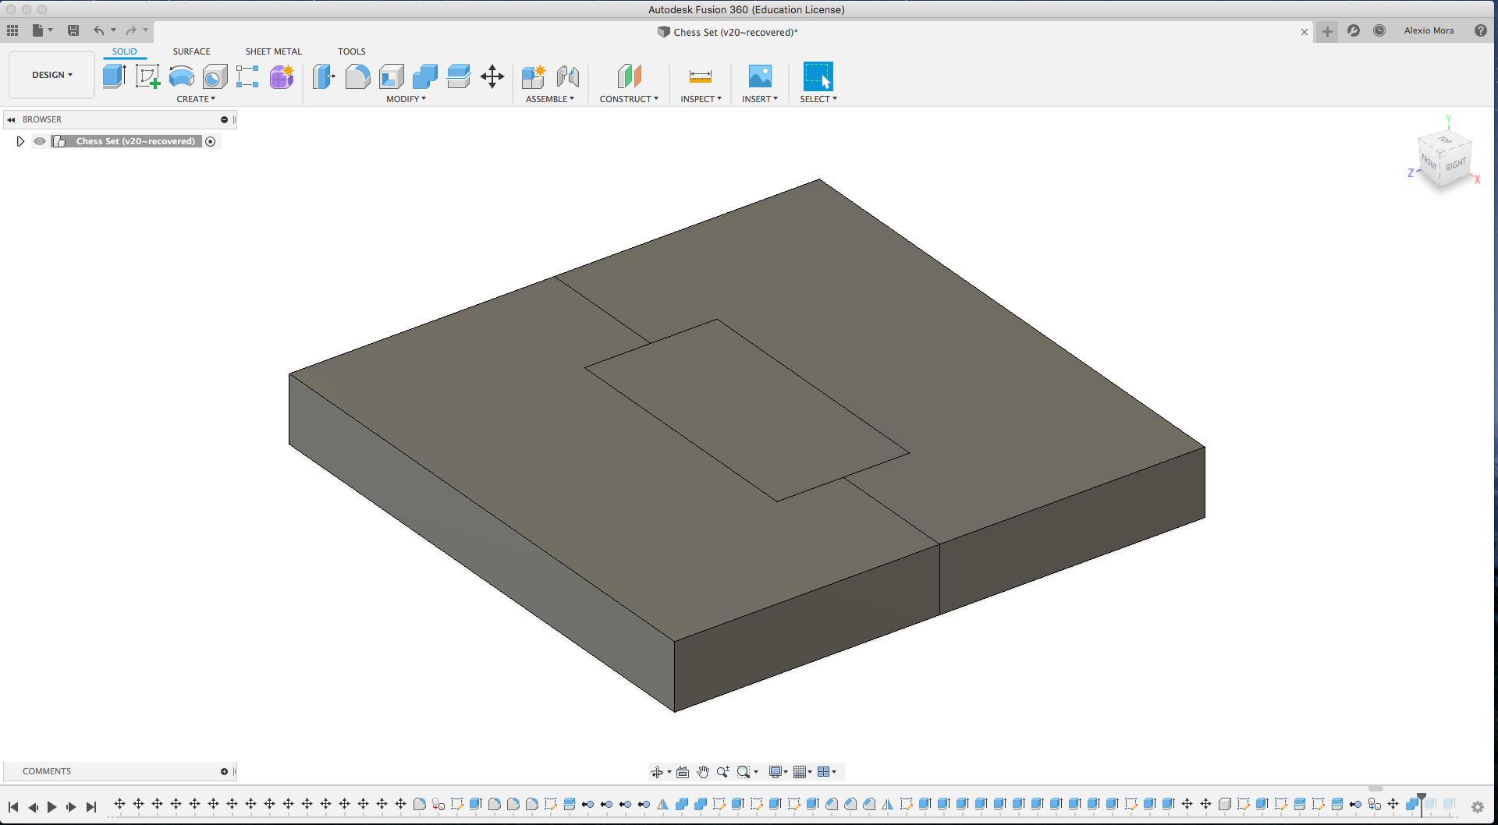Switch to the SHEET METAL tab
This screenshot has width=1498, height=825.
click(x=273, y=51)
